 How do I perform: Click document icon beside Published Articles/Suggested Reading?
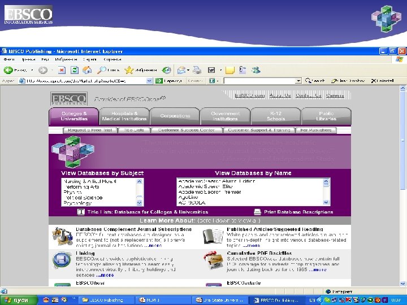click(x=213, y=236)
